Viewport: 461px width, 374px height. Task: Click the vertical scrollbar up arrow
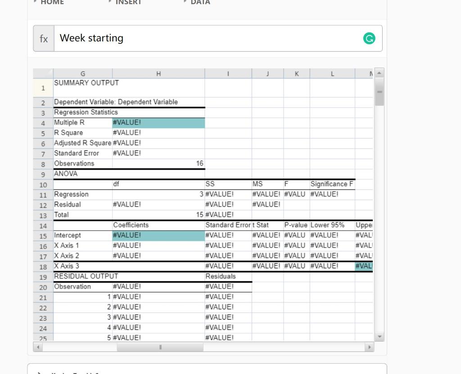click(379, 72)
